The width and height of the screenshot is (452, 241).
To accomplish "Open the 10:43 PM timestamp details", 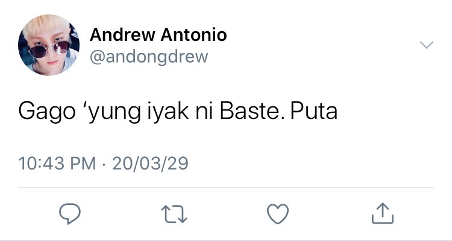I will (x=57, y=163).
